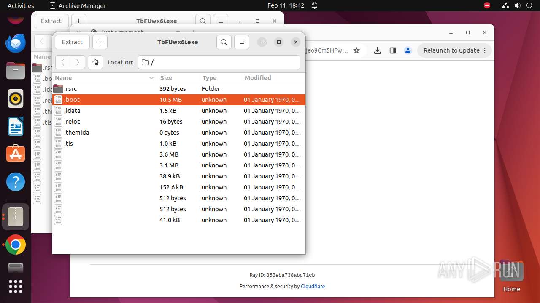Select the .idata file
The image size is (540, 303).
179,111
